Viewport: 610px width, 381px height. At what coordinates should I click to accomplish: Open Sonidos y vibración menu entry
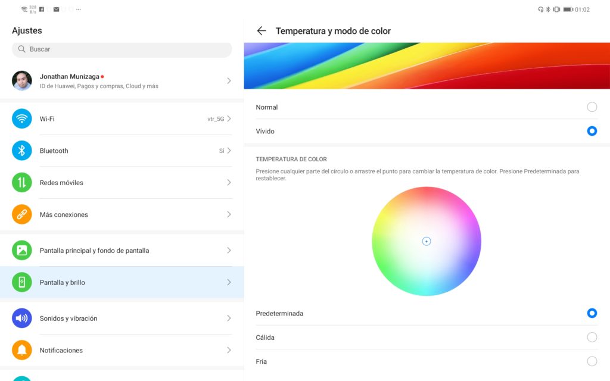click(69, 318)
